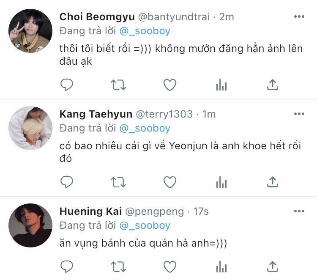This screenshot has height=280, width=317.
Task: Open more options on Huening Kai's tweet
Action: (x=299, y=211)
